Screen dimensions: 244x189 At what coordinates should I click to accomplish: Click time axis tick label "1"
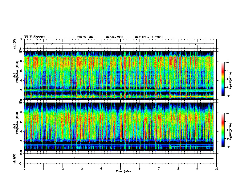(43, 169)
